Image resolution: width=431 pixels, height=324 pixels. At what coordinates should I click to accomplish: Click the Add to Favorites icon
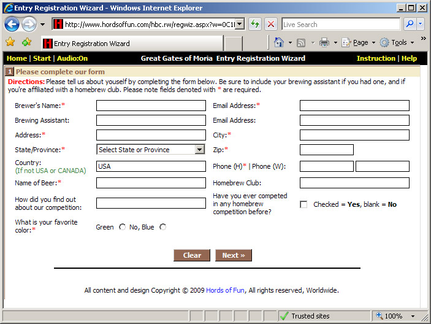(x=26, y=42)
